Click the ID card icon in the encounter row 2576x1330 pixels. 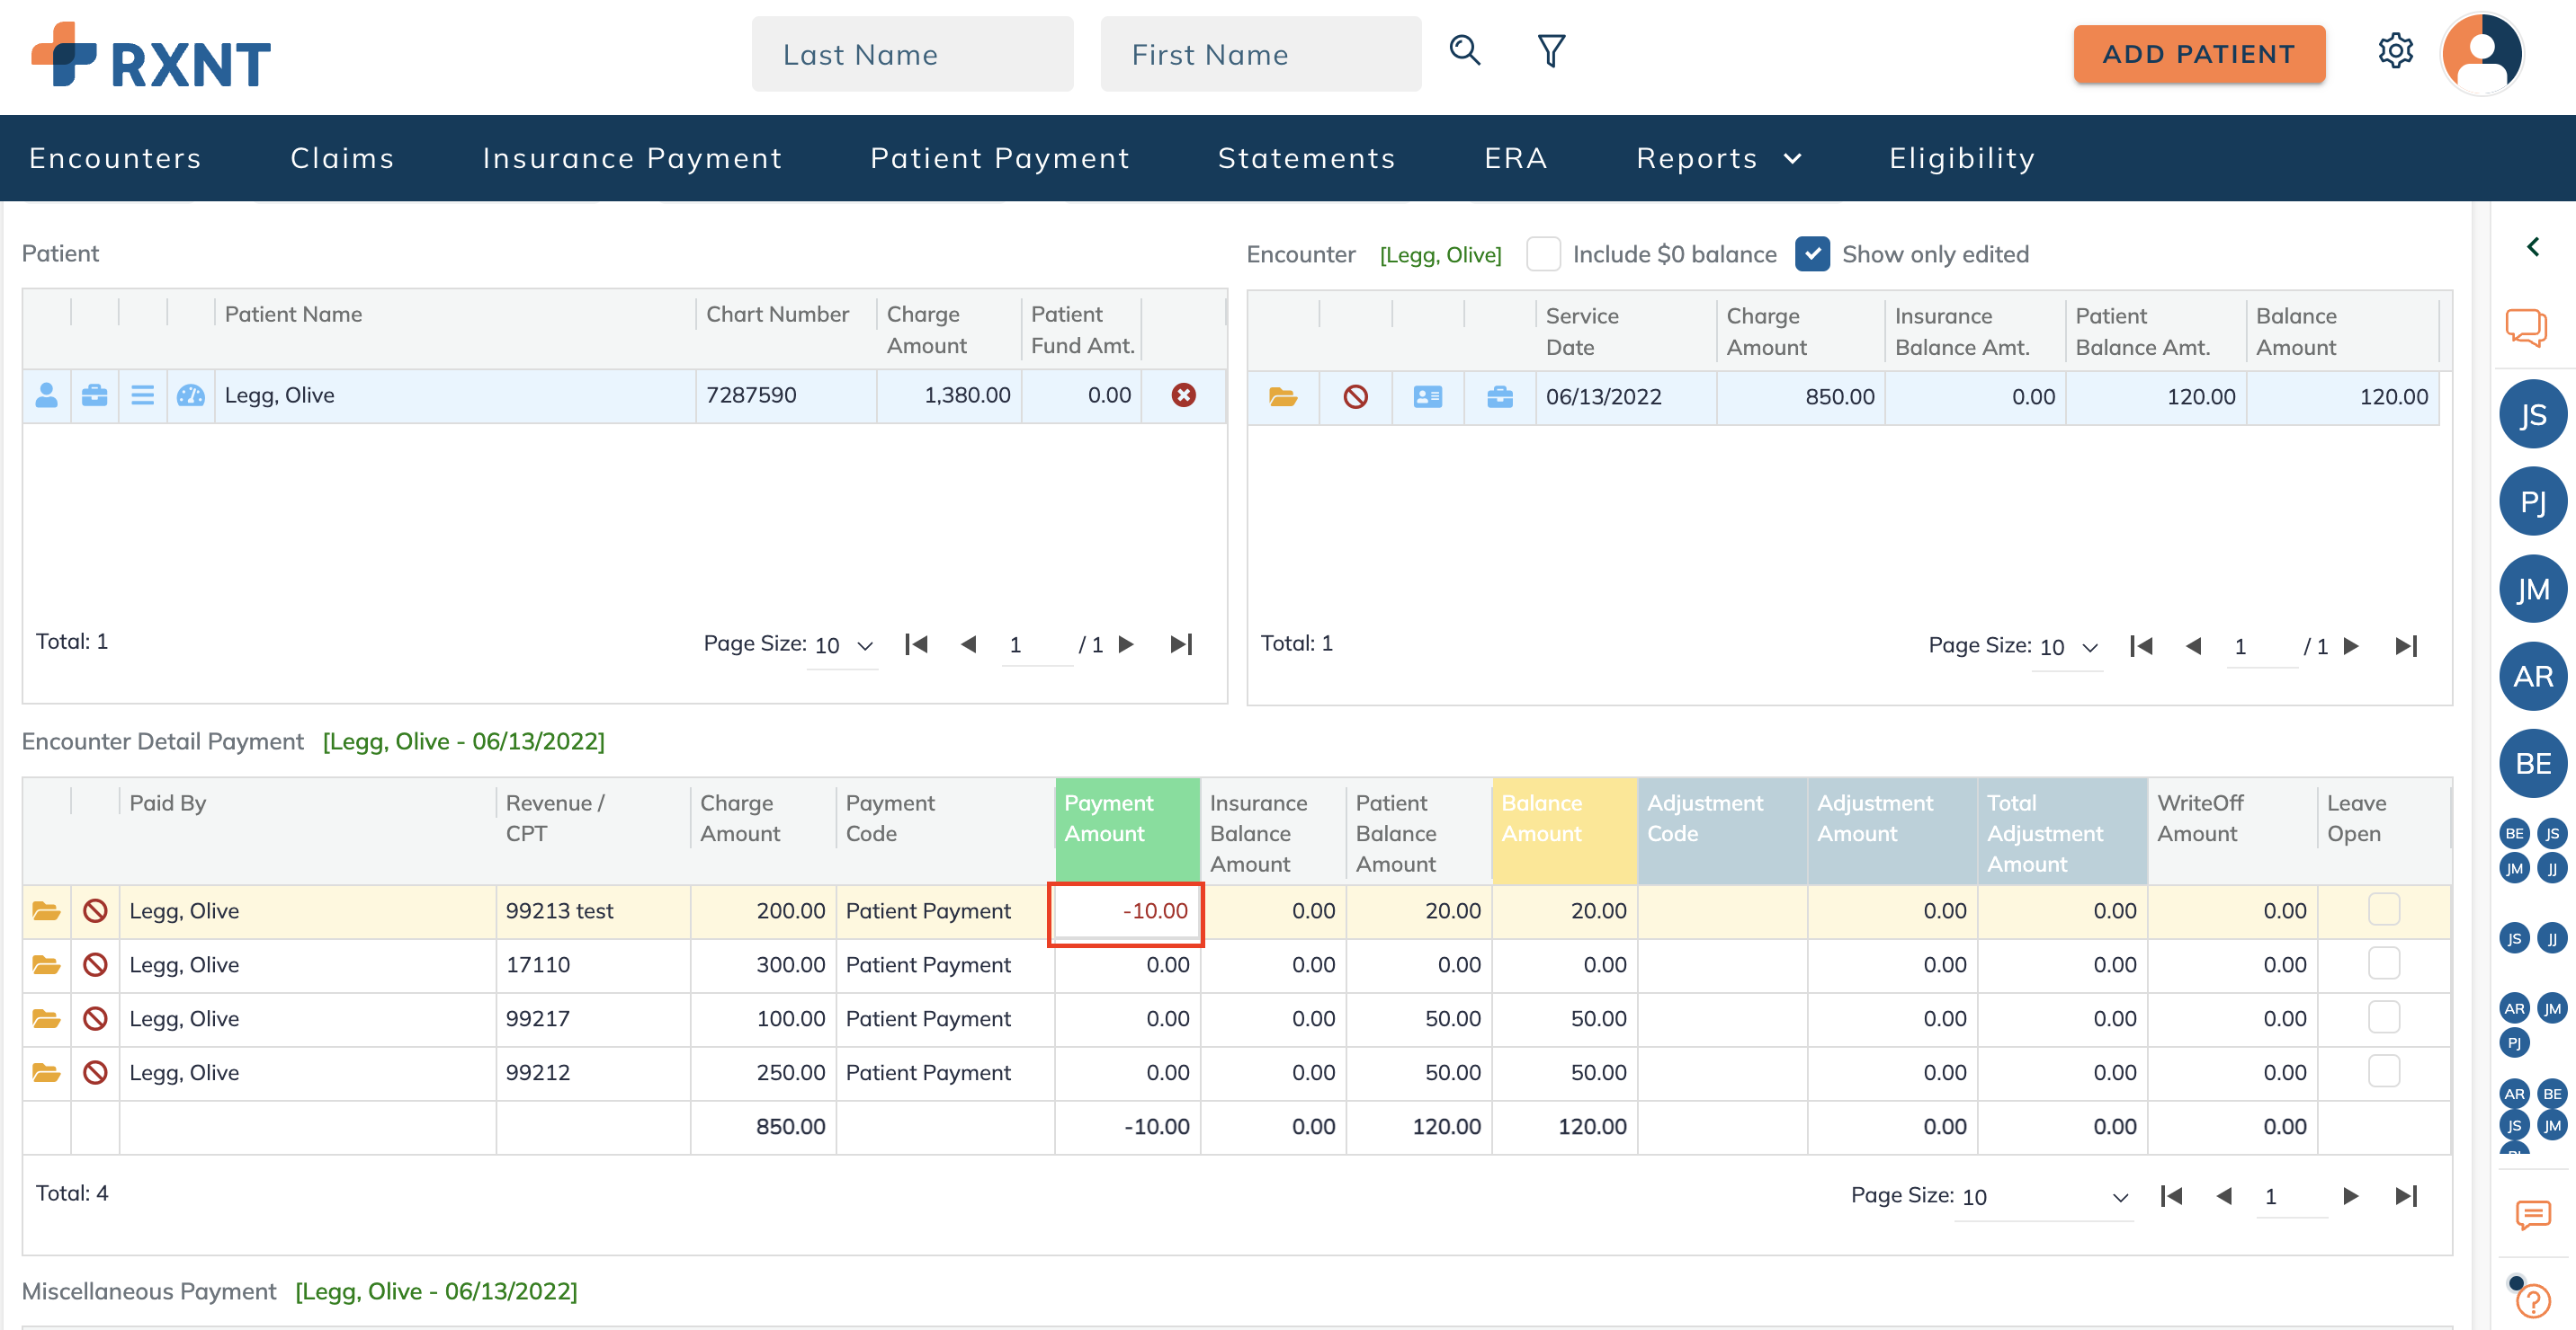1427,398
